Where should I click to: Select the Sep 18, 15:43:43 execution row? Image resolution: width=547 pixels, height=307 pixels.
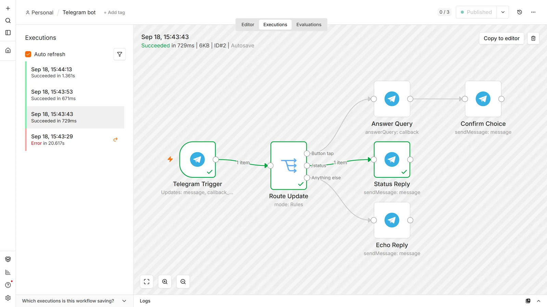point(75,117)
